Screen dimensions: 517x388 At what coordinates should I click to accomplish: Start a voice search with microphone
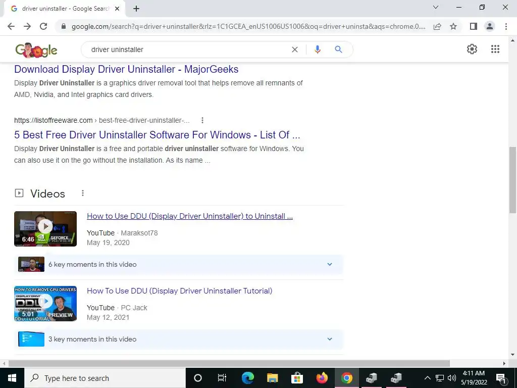coord(317,50)
